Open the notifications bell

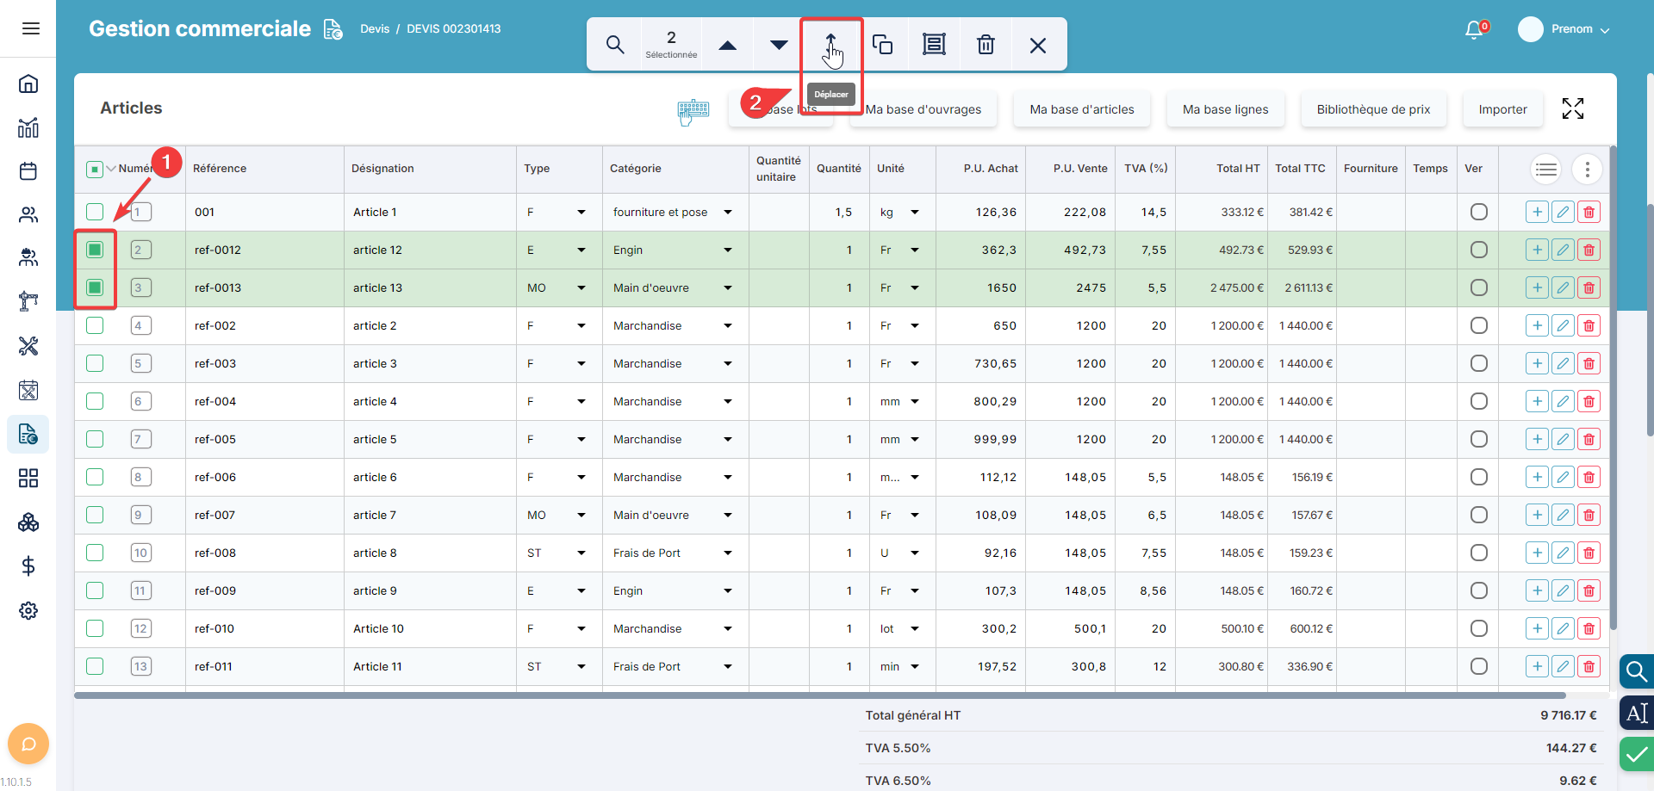pos(1474,29)
